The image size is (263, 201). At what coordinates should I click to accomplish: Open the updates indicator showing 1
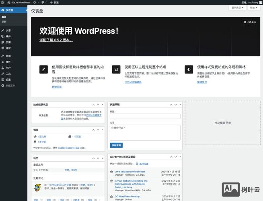[x=36, y=2]
